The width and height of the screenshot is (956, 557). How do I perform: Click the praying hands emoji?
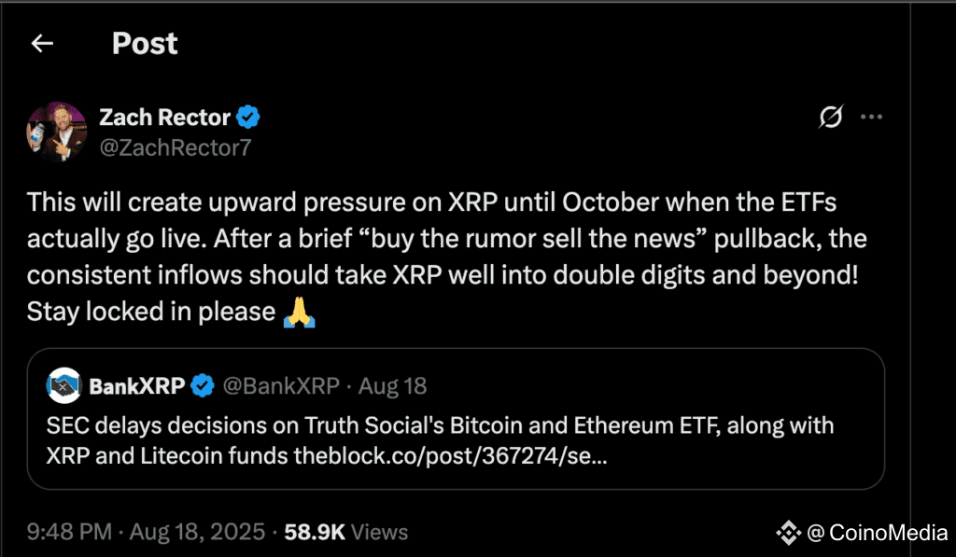[x=299, y=312]
